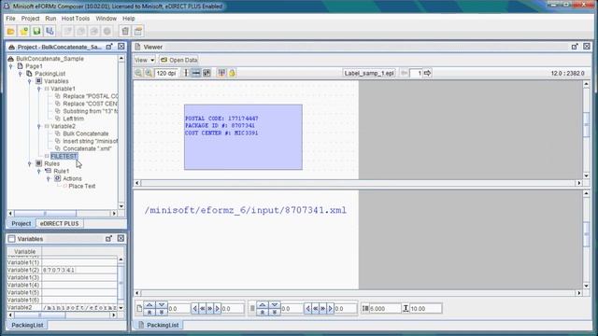This screenshot has height=336, width=598.
Task: Go to the previous data page arrow
Action: click(x=405, y=73)
